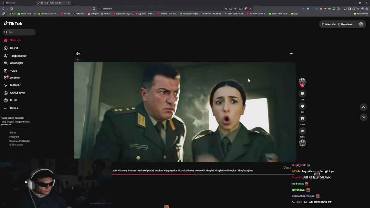
Task: Mute the TikTok video sound
Action: (78, 53)
